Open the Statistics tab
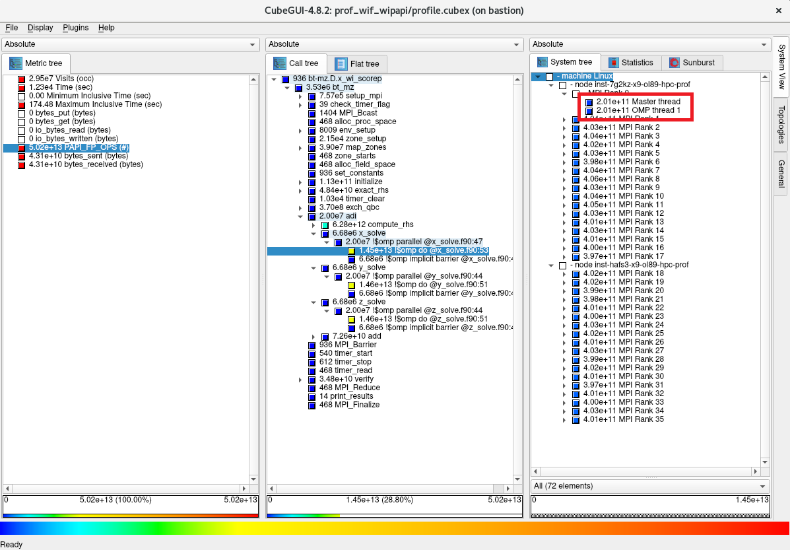This screenshot has width=790, height=550. 630,63
